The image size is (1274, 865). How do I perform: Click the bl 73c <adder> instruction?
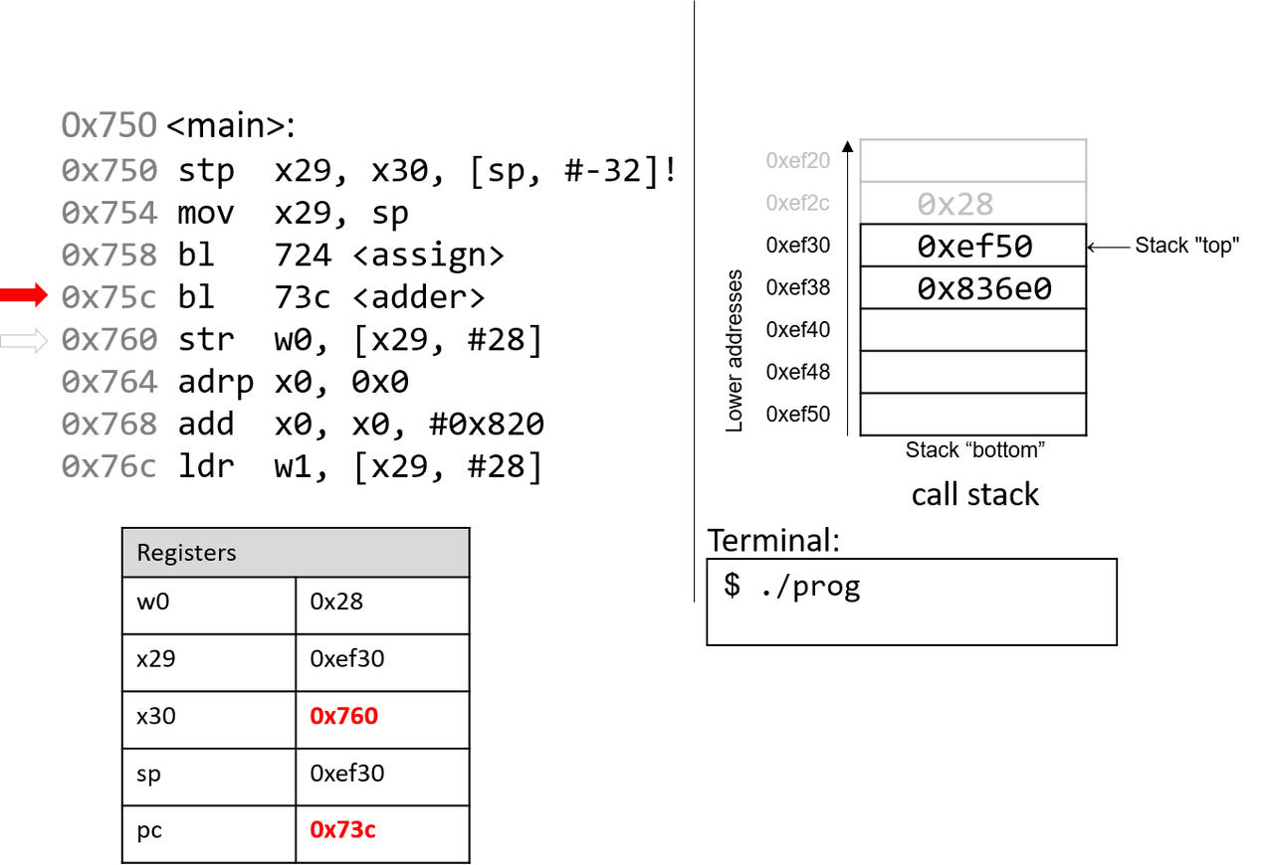330,296
